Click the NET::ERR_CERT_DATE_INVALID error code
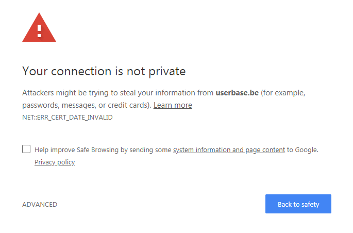Image resolution: width=353 pixels, height=233 pixels. (x=67, y=118)
